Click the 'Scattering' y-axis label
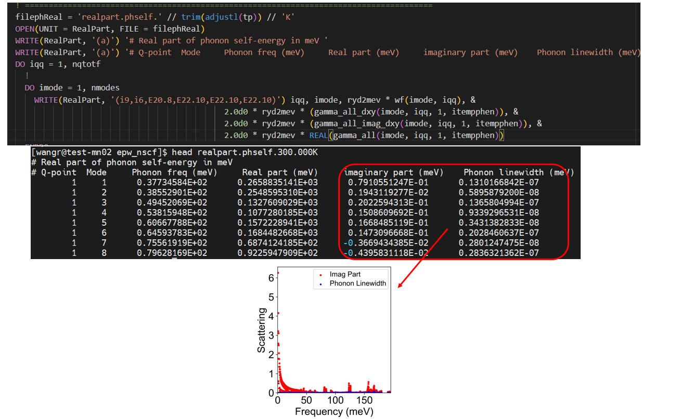 click(x=262, y=331)
